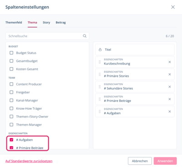
Task: Click the Spalteneinstellungen dialog title
Action: click(27, 7)
